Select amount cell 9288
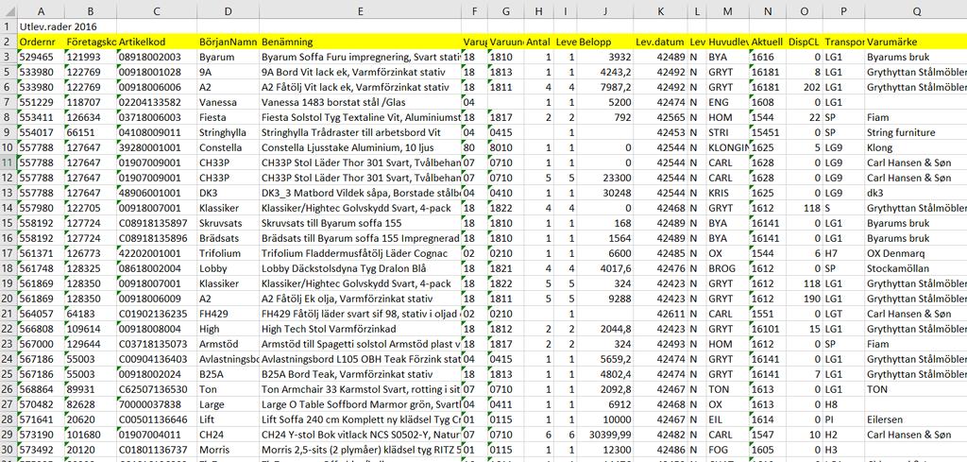 pyautogui.click(x=605, y=299)
